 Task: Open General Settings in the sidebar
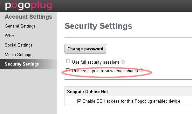pos(20,26)
